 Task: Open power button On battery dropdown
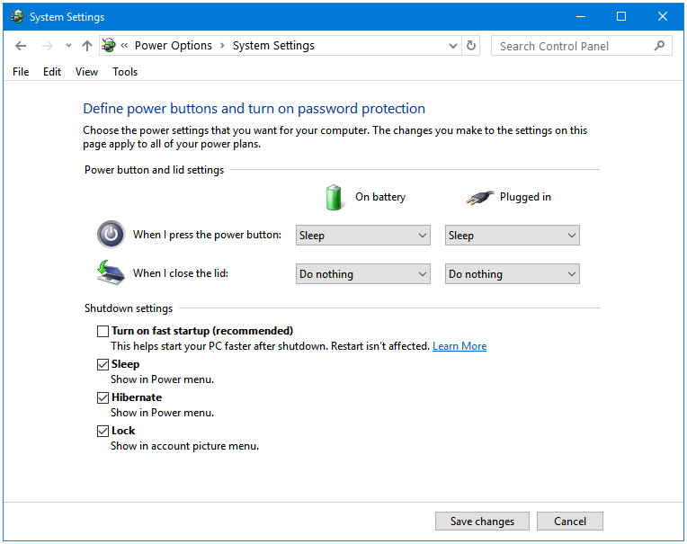362,236
